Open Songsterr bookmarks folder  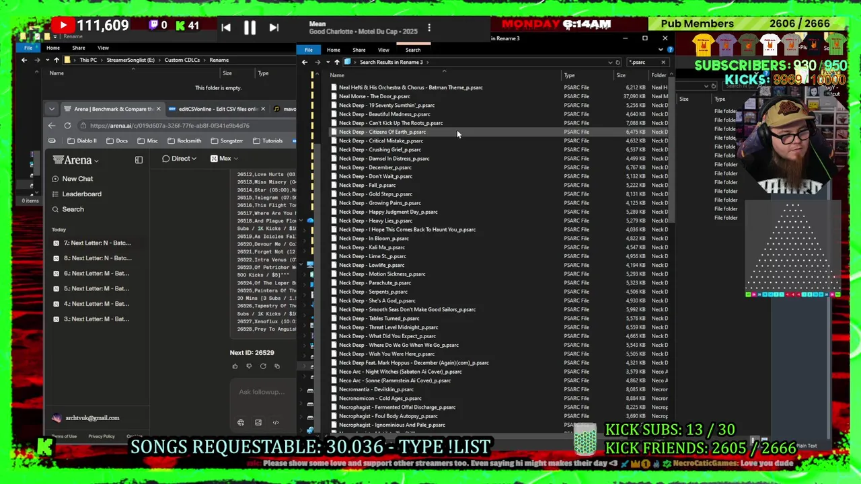coord(227,140)
